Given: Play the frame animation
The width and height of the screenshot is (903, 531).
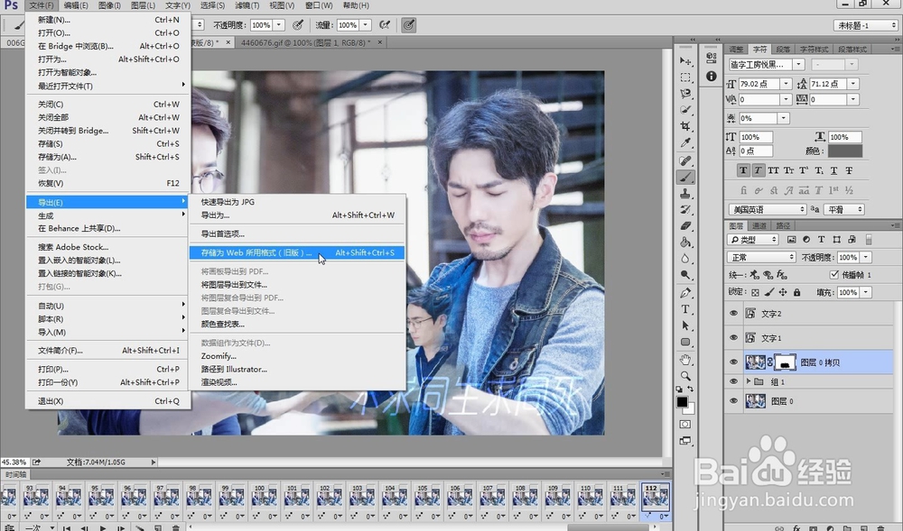Looking at the screenshot, I should click(x=103, y=527).
